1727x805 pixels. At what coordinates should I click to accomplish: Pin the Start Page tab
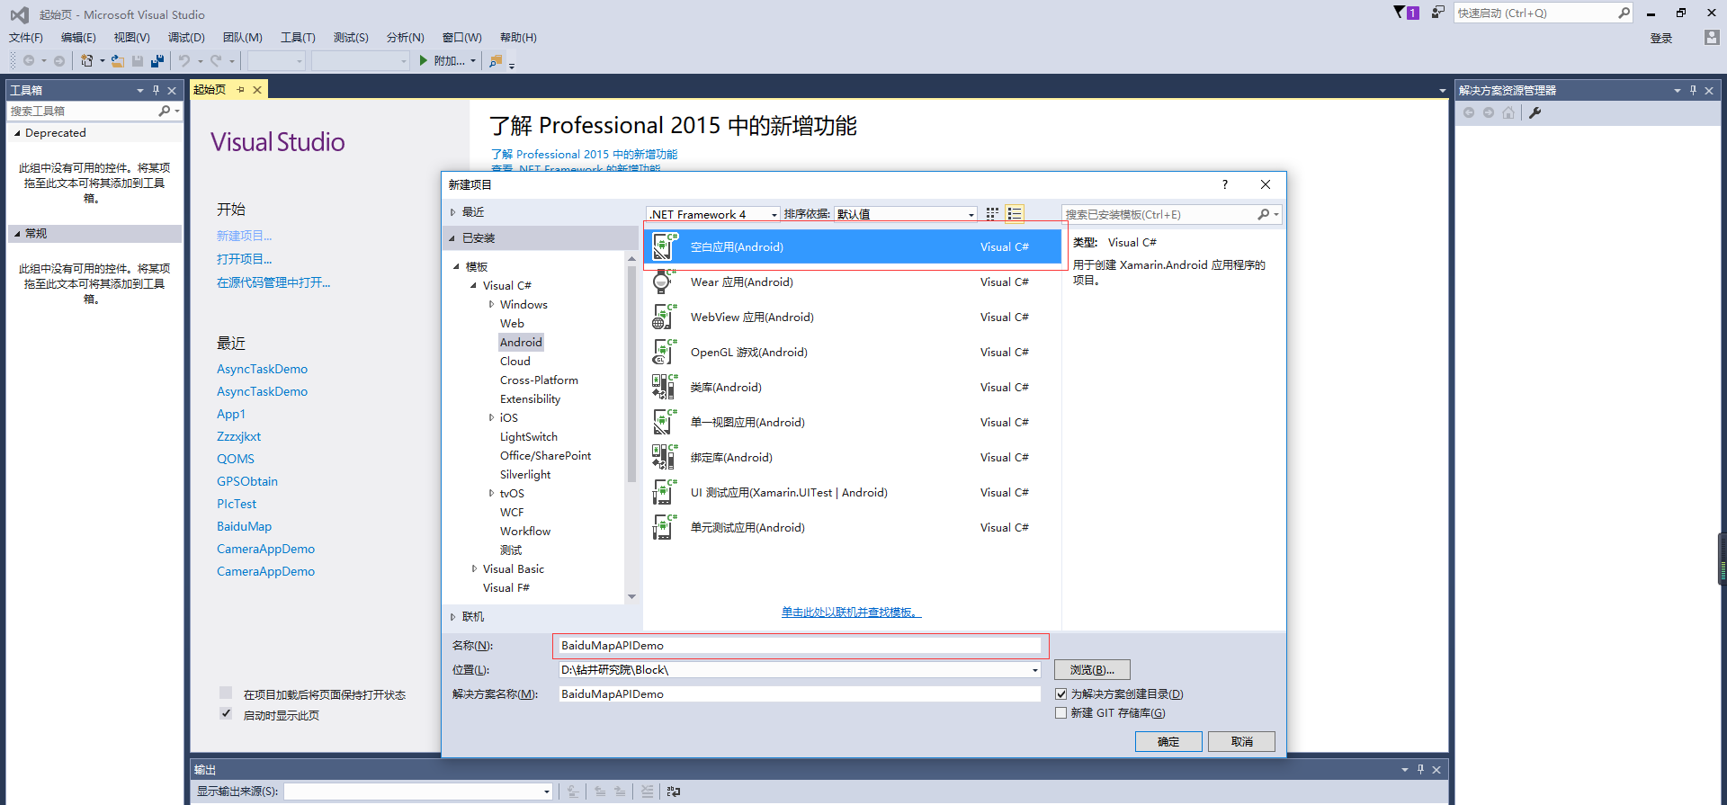(240, 89)
